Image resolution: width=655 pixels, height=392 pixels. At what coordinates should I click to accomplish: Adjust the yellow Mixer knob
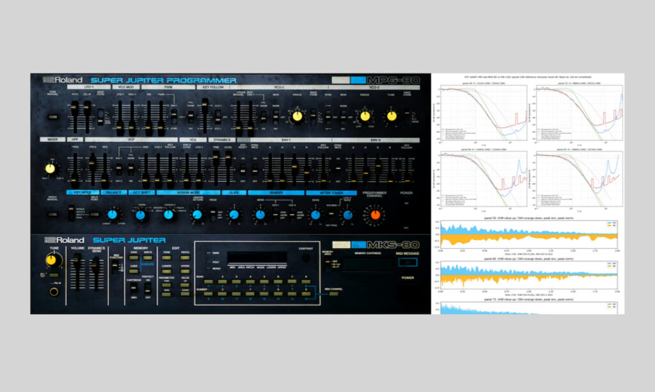50,169
